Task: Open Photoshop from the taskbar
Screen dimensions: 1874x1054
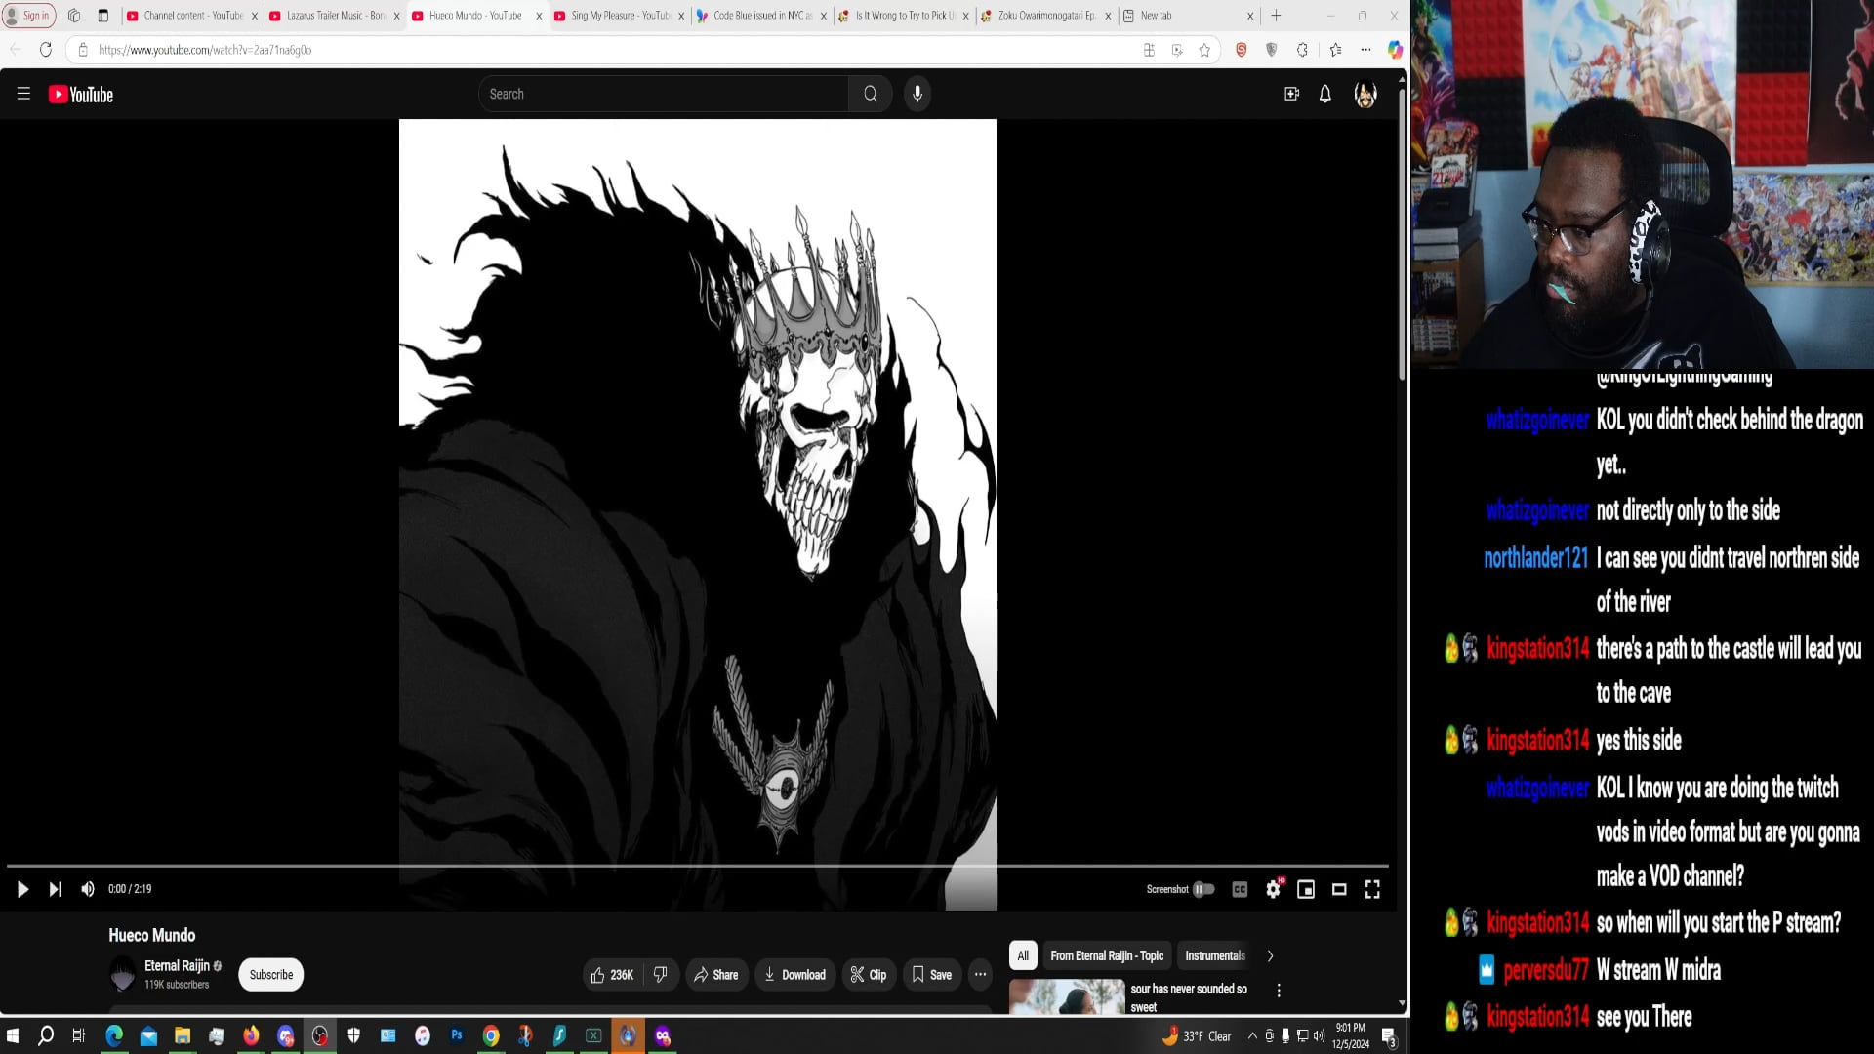Action: click(x=457, y=1035)
